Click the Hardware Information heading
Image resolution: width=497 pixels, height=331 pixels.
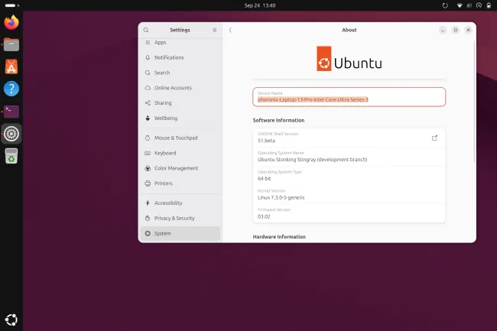279,237
